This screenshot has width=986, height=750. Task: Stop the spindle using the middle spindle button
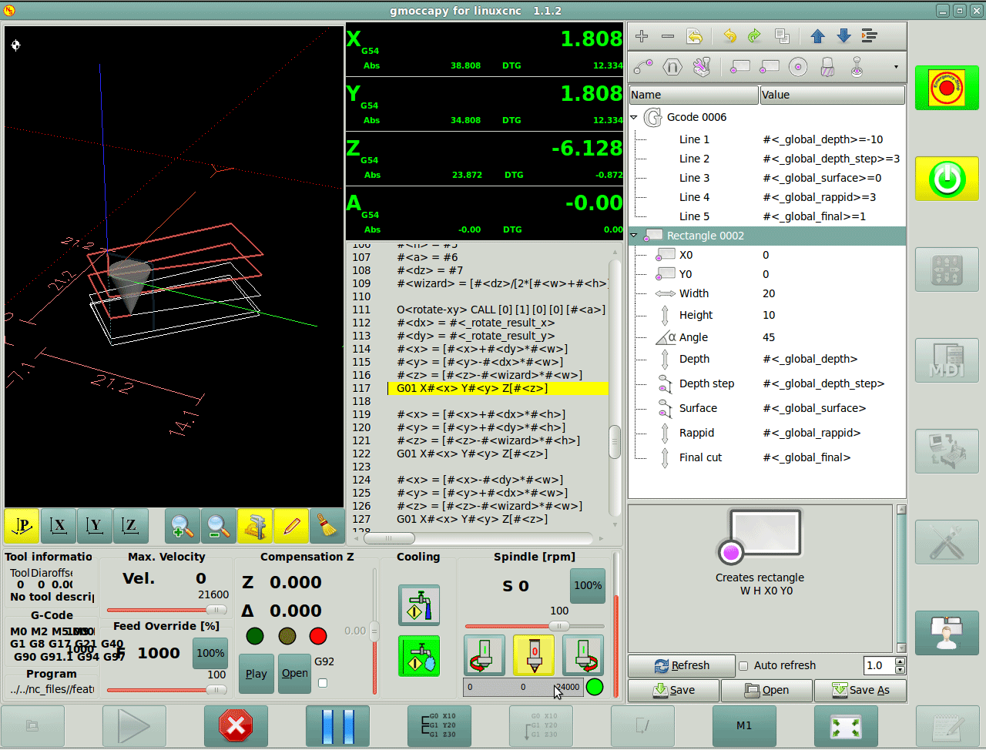click(534, 655)
